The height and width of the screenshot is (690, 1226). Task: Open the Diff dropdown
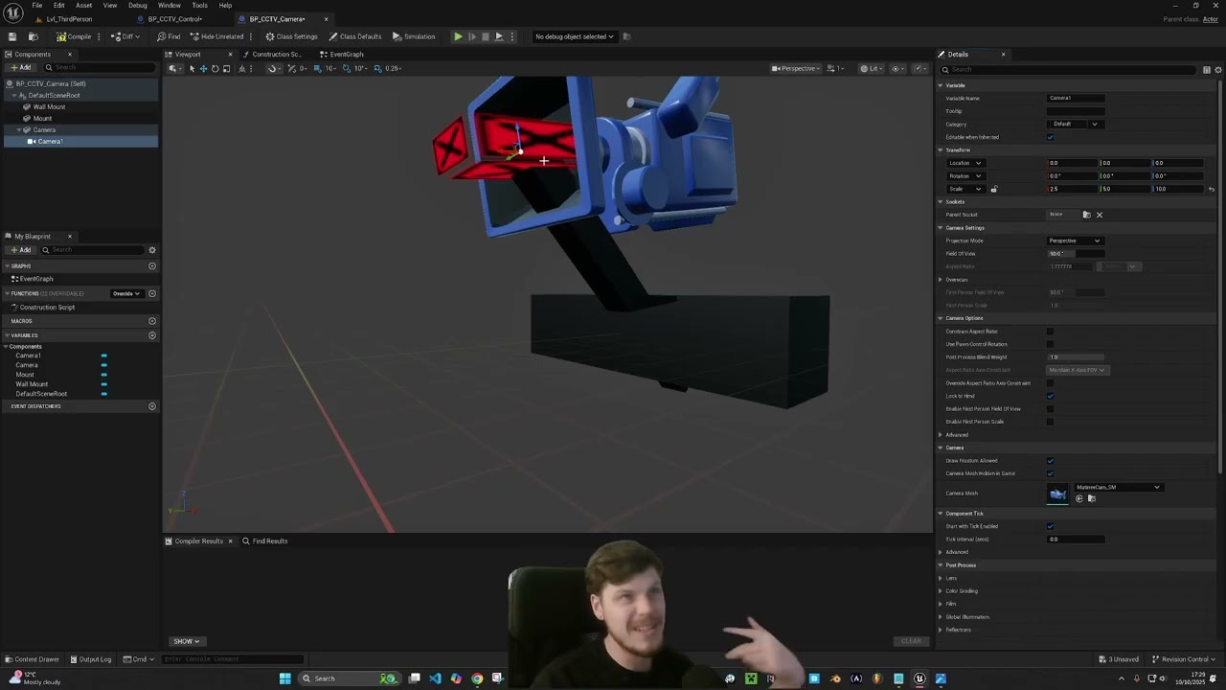tap(126, 36)
